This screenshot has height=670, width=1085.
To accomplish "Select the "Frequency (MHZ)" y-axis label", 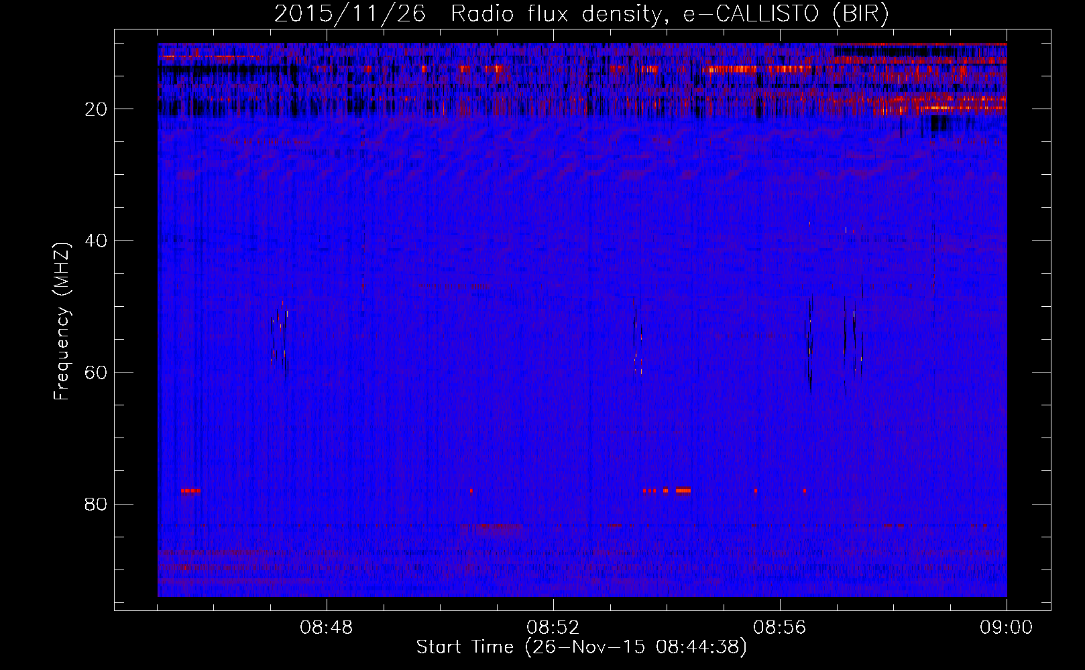I will 62,322.
